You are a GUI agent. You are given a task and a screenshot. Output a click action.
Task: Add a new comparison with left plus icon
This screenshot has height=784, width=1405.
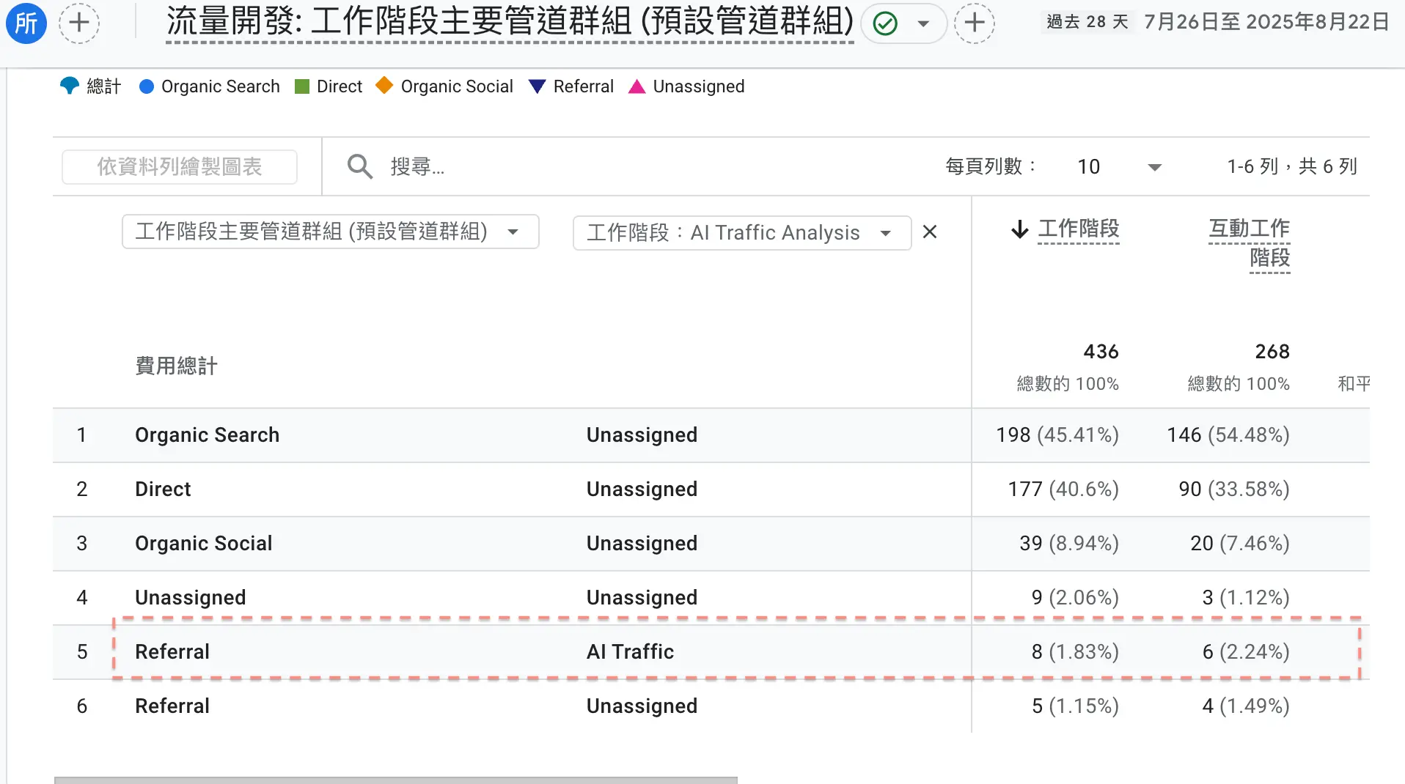[x=79, y=23]
